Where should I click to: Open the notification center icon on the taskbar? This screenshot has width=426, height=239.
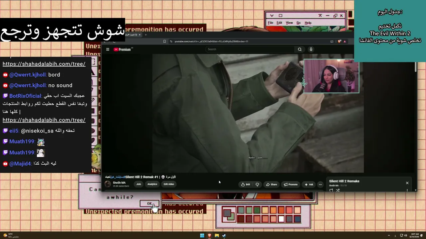pos(422,235)
